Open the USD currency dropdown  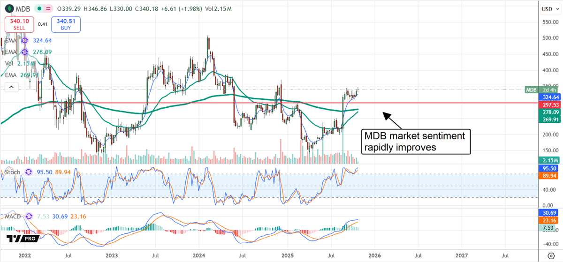point(549,9)
